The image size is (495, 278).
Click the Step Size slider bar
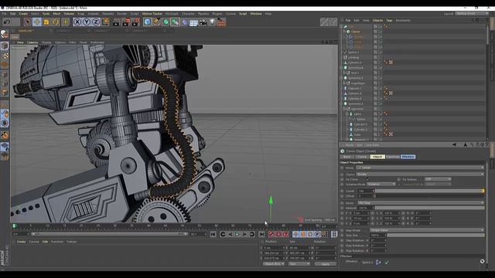click(x=435, y=236)
